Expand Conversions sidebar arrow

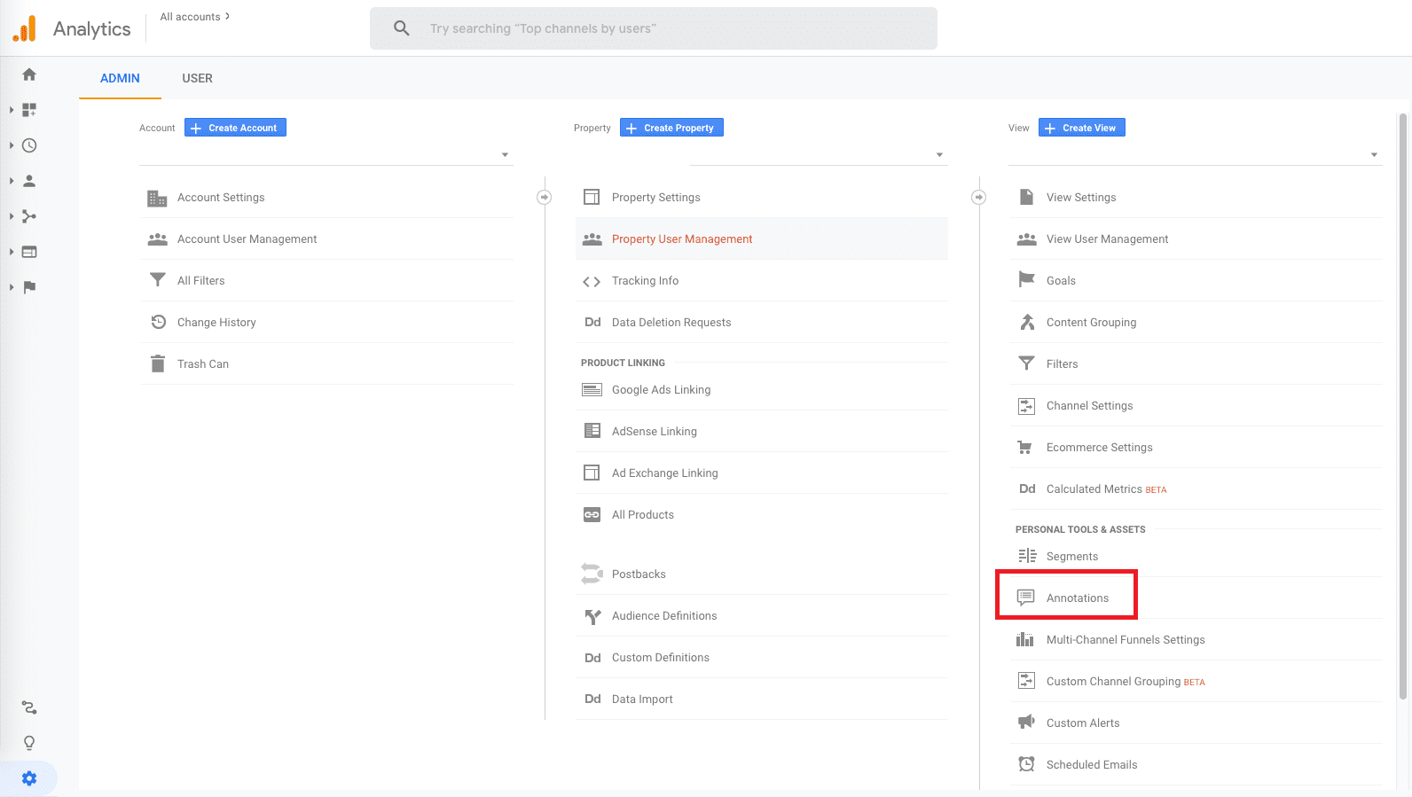click(12, 287)
